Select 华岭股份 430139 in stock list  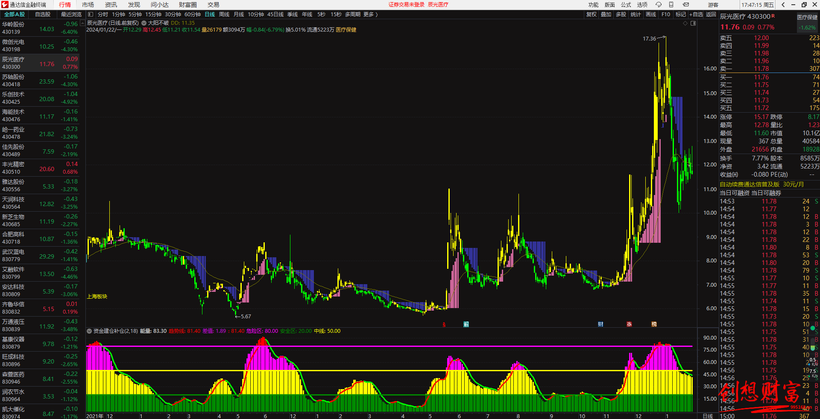[40, 28]
